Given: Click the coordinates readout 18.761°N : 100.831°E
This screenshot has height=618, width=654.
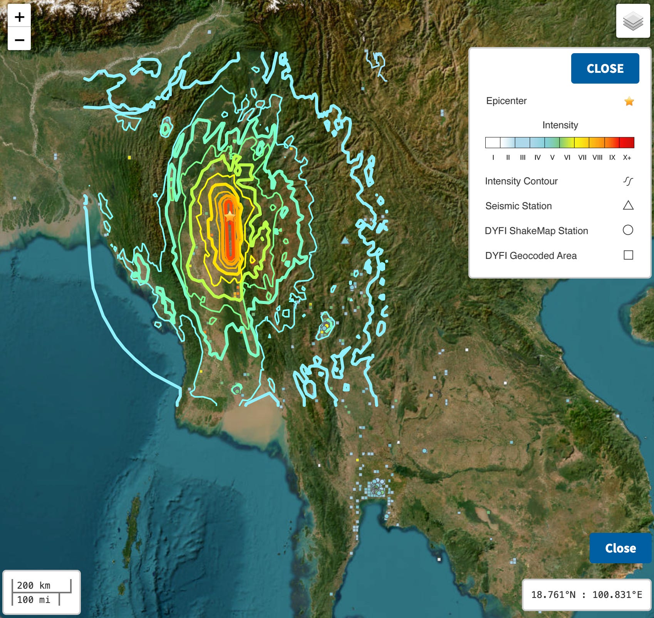Looking at the screenshot, I should 587,595.
